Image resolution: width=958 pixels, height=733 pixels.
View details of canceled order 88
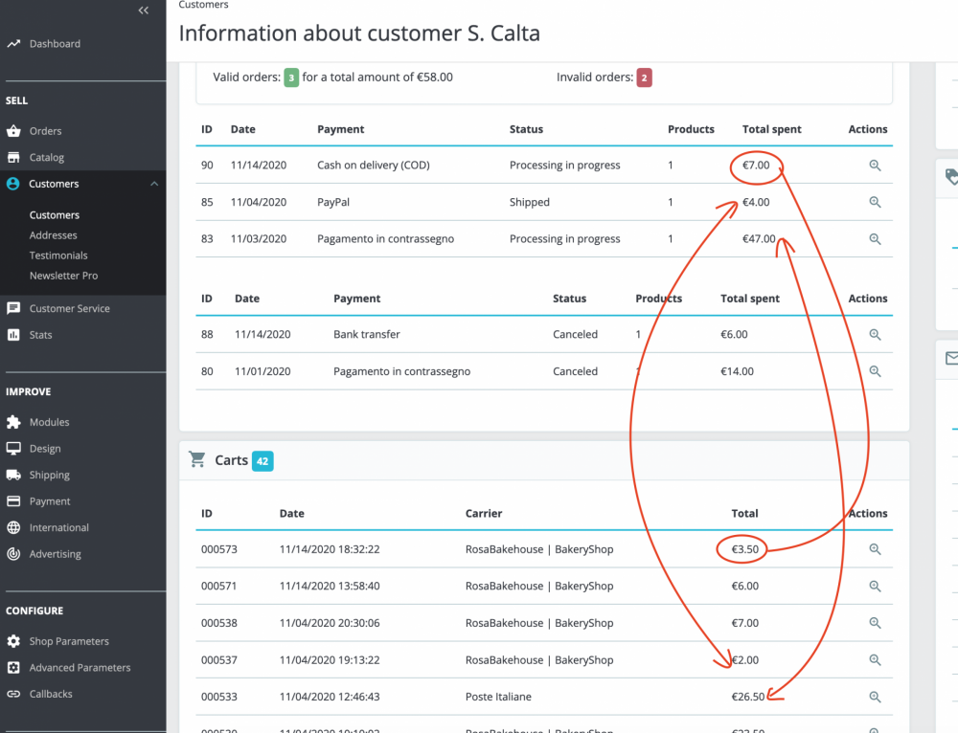pos(875,335)
